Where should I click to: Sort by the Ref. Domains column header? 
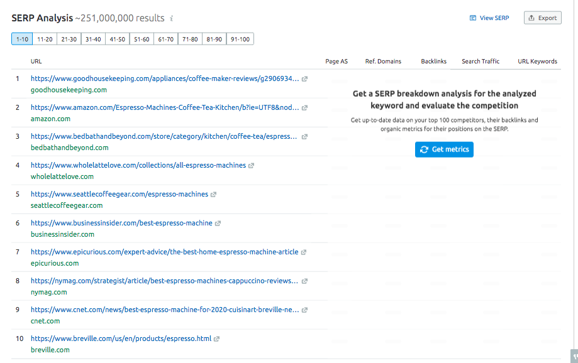tap(384, 62)
